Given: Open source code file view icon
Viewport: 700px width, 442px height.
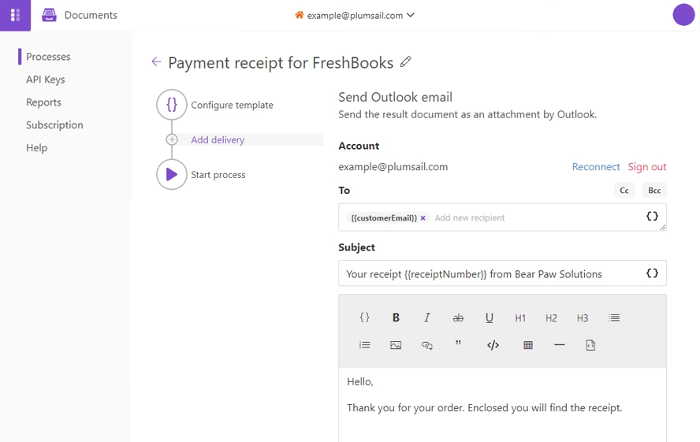Looking at the screenshot, I should pyautogui.click(x=590, y=345).
